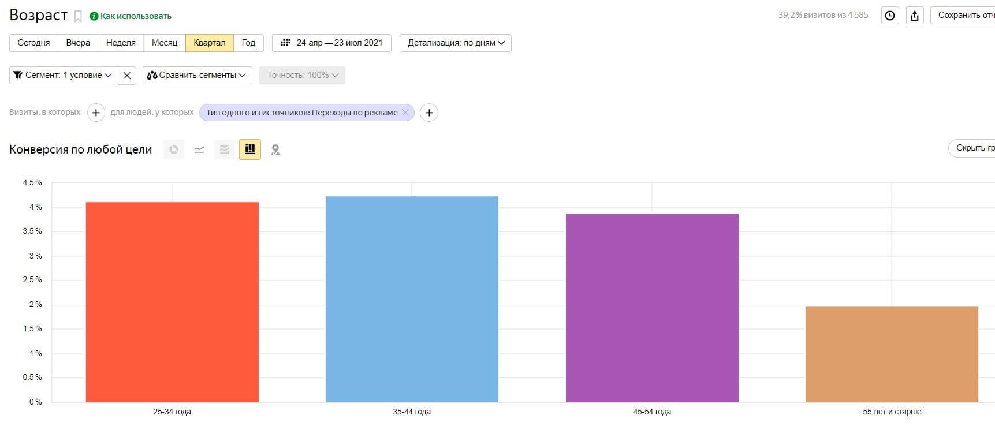Open the map chart view icon
Image resolution: width=995 pixels, height=430 pixels.
(x=275, y=149)
